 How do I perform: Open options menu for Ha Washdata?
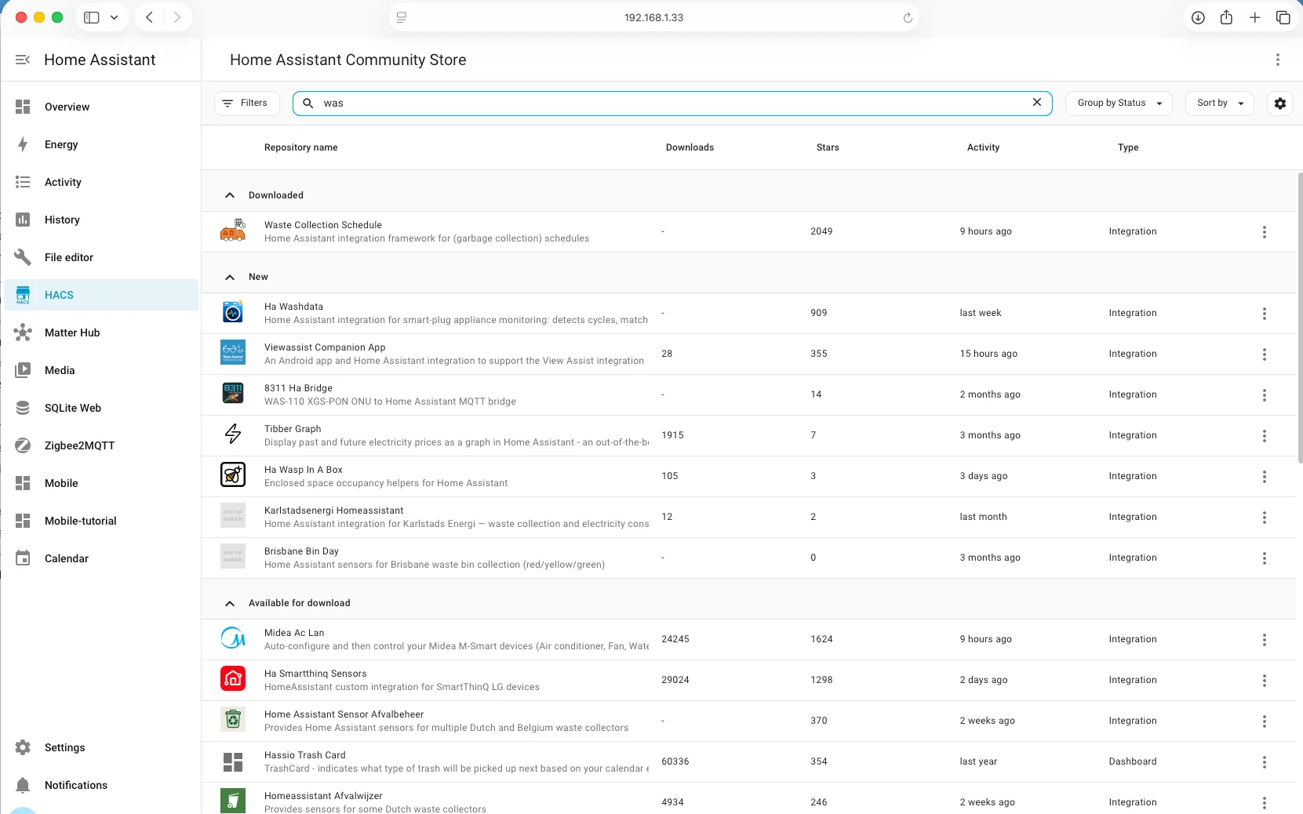1265,313
